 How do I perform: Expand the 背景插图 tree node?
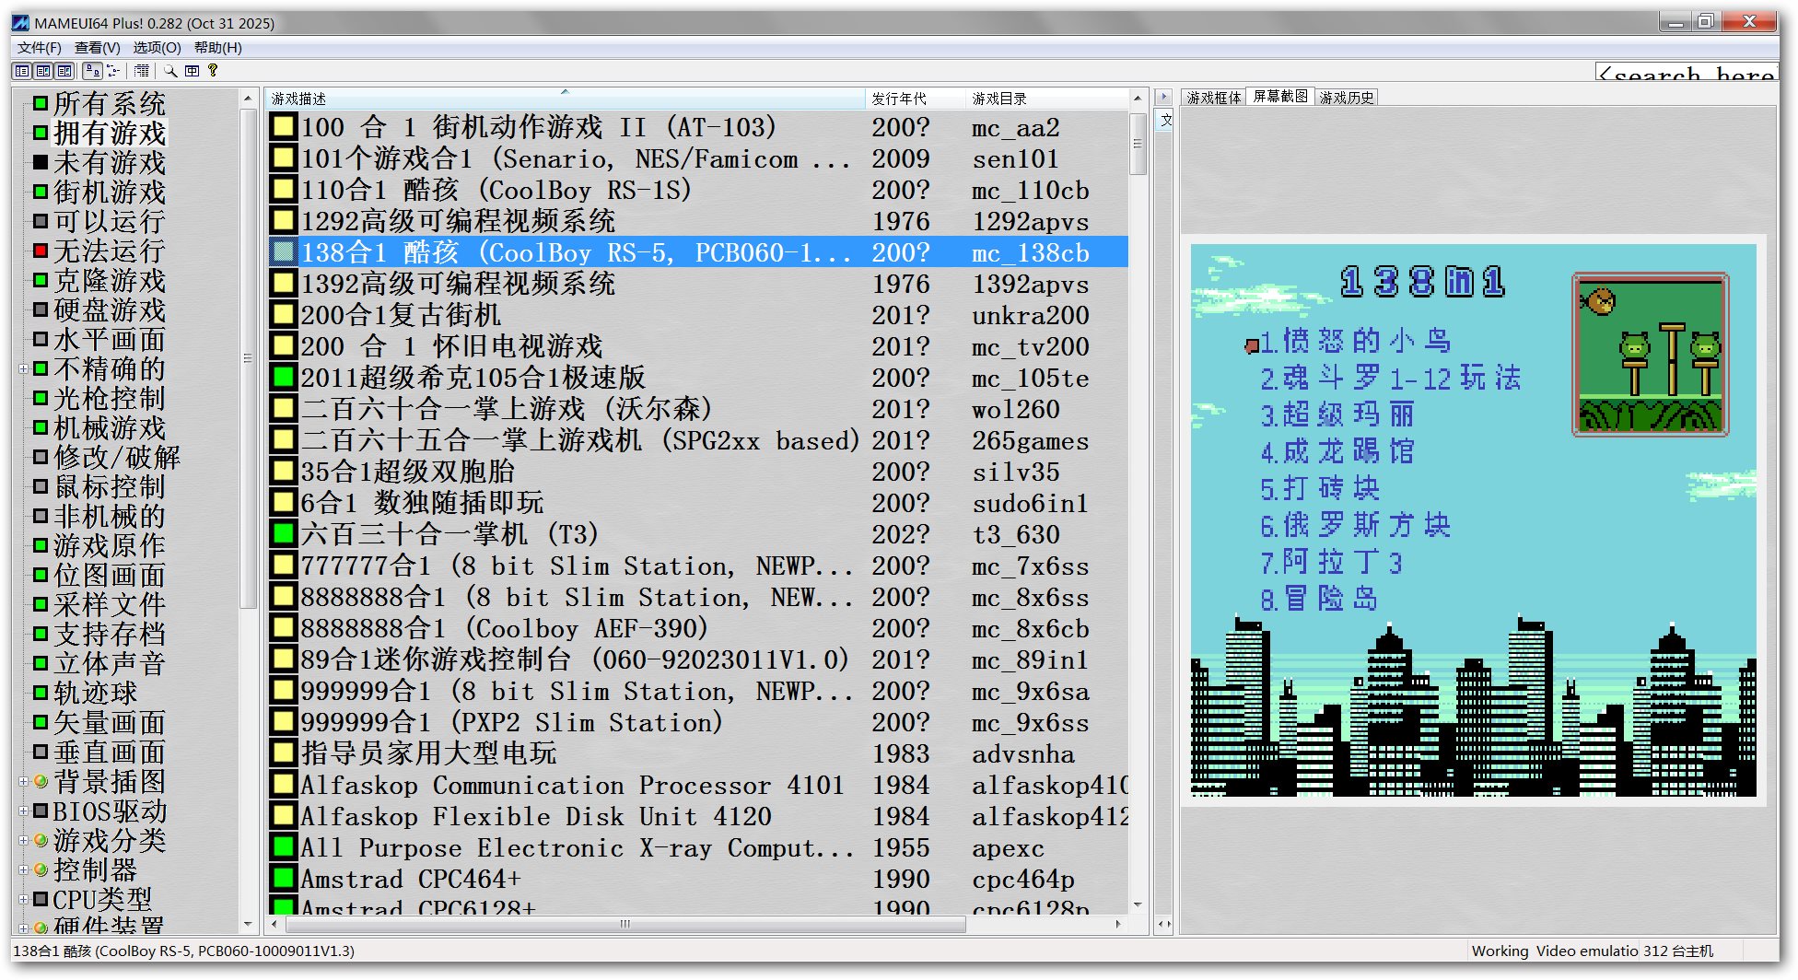[x=23, y=781]
